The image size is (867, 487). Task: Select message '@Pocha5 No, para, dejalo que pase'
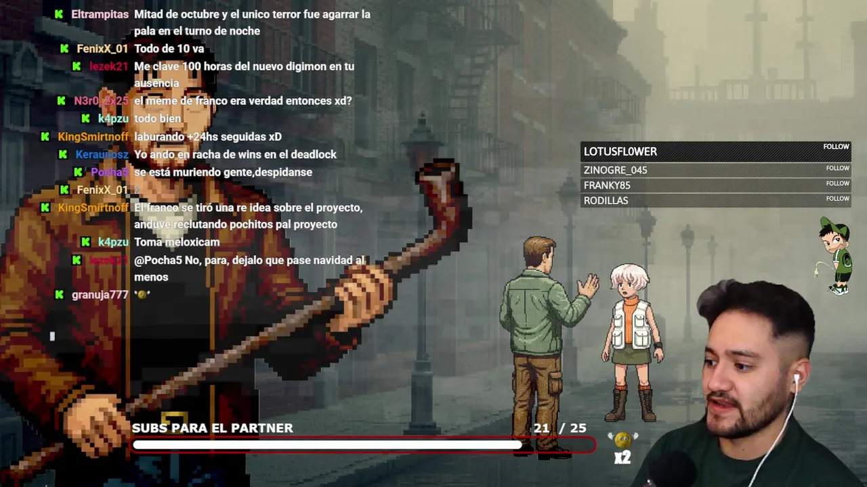pyautogui.click(x=249, y=269)
